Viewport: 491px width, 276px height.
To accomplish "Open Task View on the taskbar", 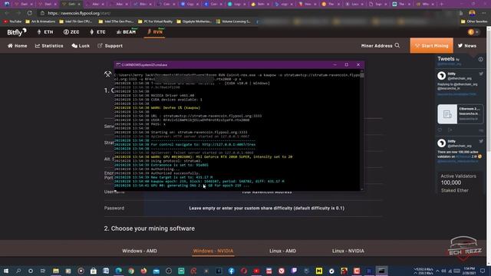I will tap(43, 271).
